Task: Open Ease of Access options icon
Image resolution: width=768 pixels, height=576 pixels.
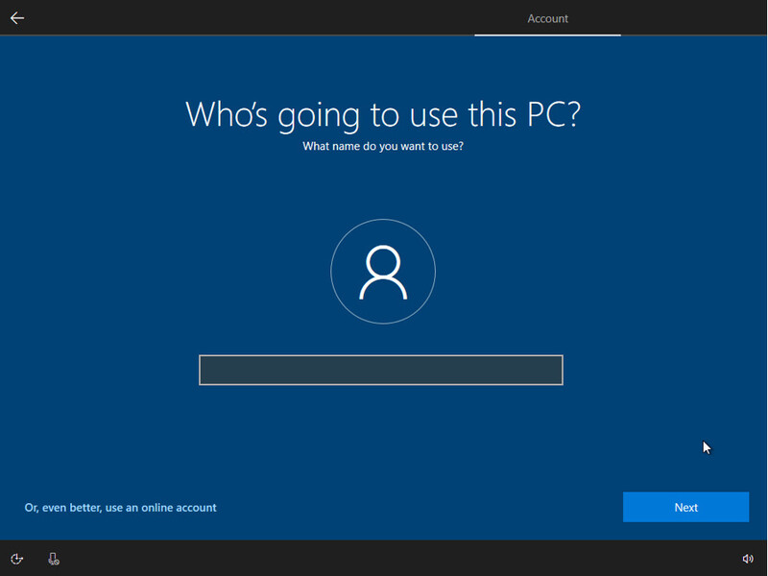Action: (16, 559)
